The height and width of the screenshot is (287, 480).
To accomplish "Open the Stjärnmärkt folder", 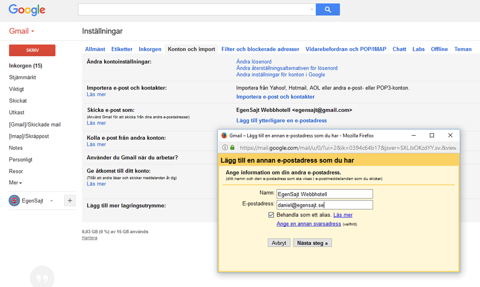I will [x=22, y=77].
